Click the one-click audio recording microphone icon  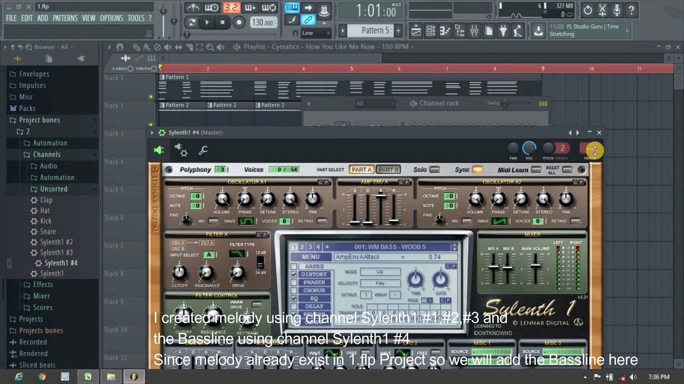pos(617,10)
